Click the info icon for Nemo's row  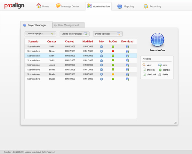[x=101, y=51]
